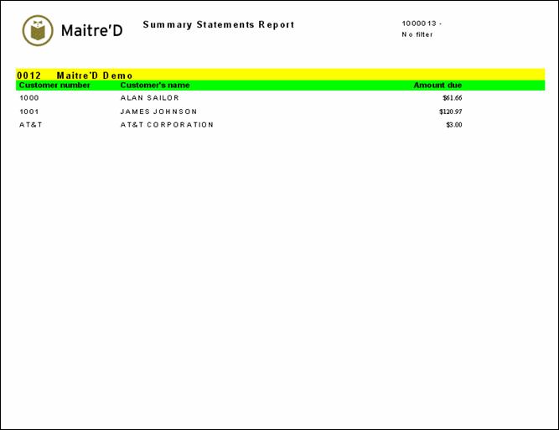
Task: Click the $3.00 amount due
Action: (453, 125)
